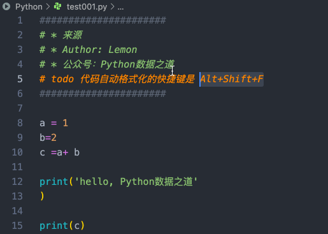The image size is (328, 234).
Task: Click the Author: Lemon comment line
Action: (88, 50)
